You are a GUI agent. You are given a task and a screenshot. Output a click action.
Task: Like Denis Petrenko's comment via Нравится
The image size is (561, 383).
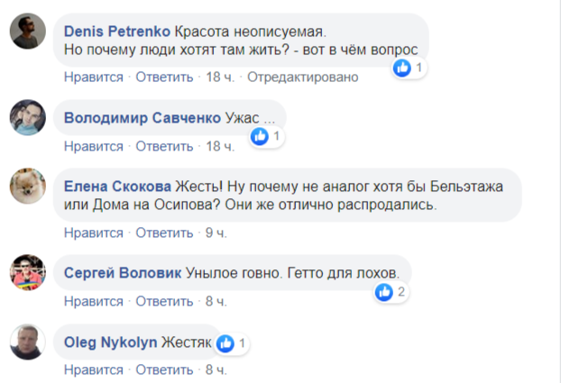pyautogui.click(x=93, y=78)
